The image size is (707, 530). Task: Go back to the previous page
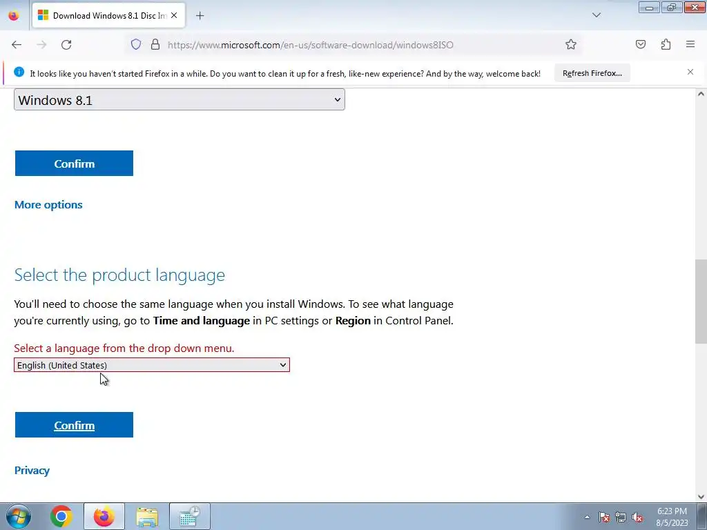click(17, 45)
